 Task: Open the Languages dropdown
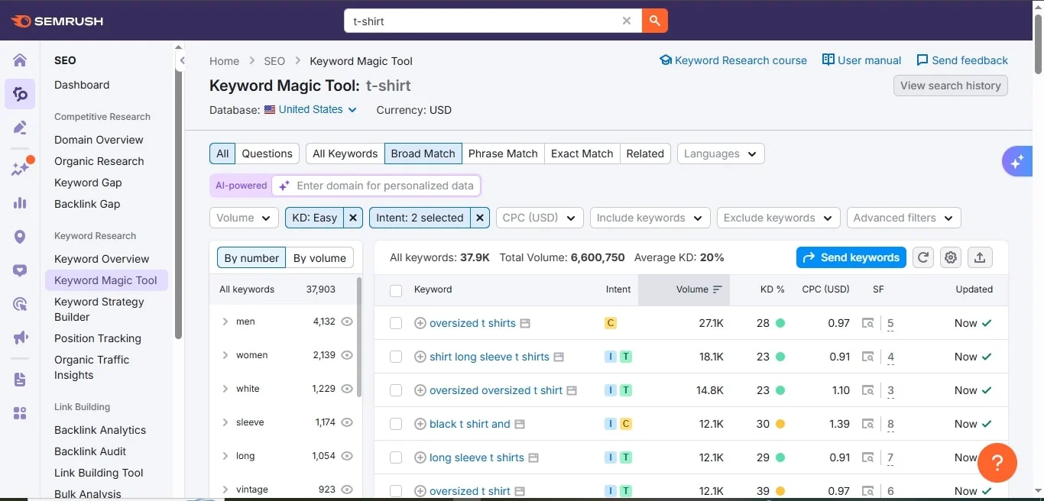(x=719, y=154)
